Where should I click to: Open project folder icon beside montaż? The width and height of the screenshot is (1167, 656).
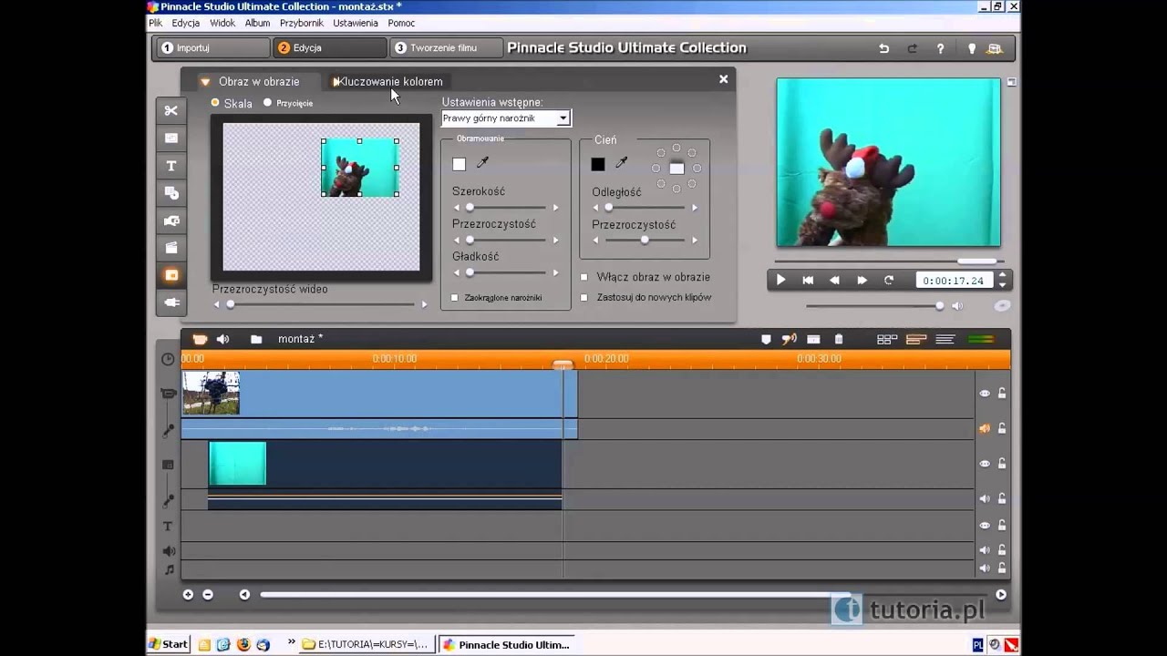[x=256, y=339]
